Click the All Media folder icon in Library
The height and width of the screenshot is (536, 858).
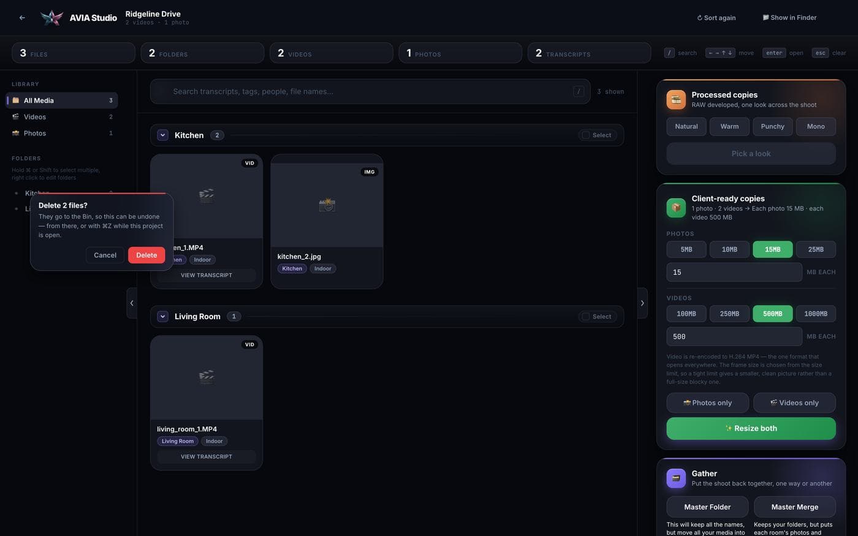[16, 100]
